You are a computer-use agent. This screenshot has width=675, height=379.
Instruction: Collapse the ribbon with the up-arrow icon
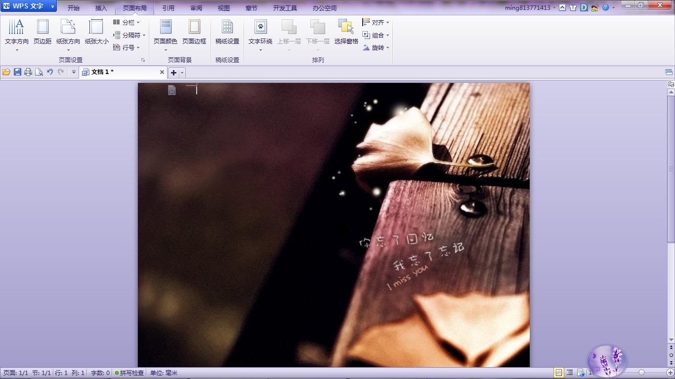pos(562,7)
